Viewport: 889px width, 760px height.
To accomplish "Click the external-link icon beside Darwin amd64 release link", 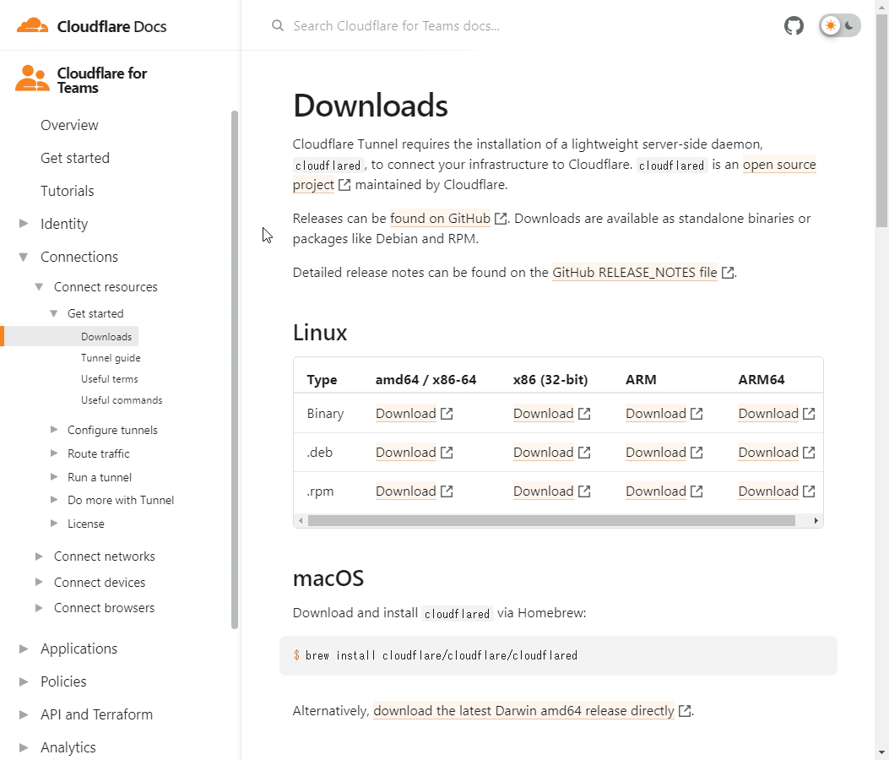I will (684, 710).
